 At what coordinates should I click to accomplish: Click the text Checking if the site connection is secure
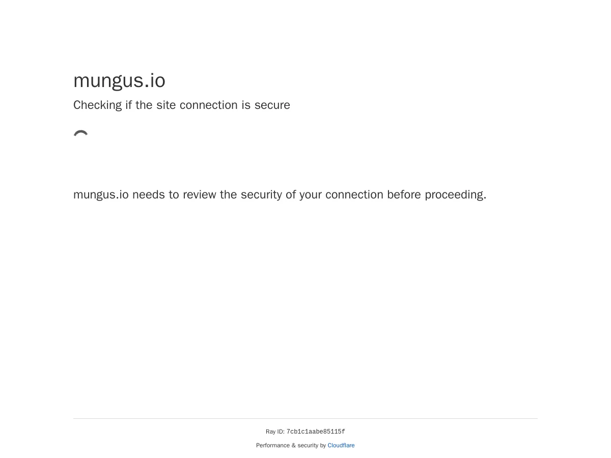click(x=181, y=105)
